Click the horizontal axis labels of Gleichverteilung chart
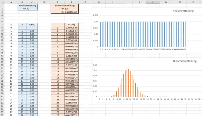The width and height of the screenshot is (202, 116). (x=143, y=49)
